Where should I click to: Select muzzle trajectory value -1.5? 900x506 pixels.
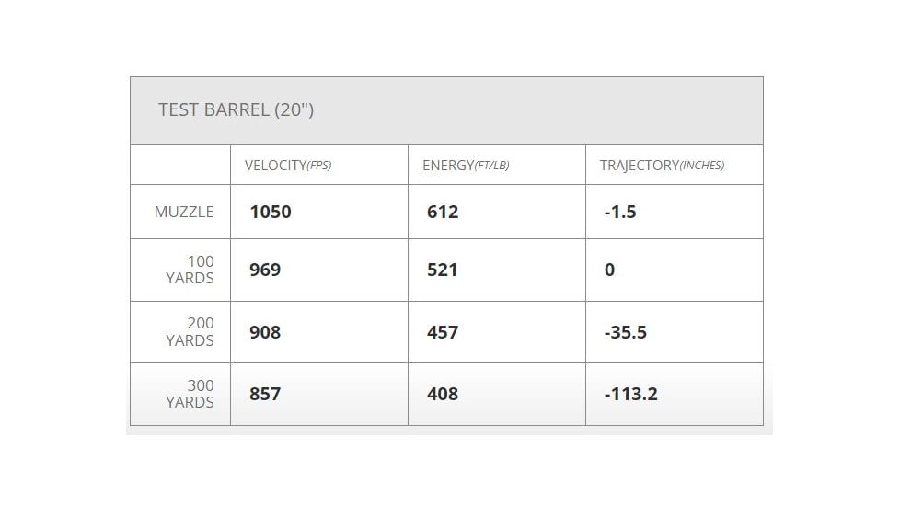point(620,212)
